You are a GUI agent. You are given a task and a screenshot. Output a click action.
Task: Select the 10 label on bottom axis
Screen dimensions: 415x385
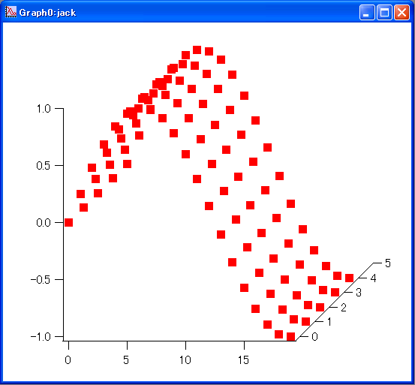(x=185, y=360)
